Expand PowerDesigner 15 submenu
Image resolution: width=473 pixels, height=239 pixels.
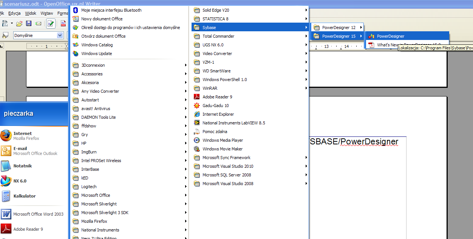[x=337, y=36]
